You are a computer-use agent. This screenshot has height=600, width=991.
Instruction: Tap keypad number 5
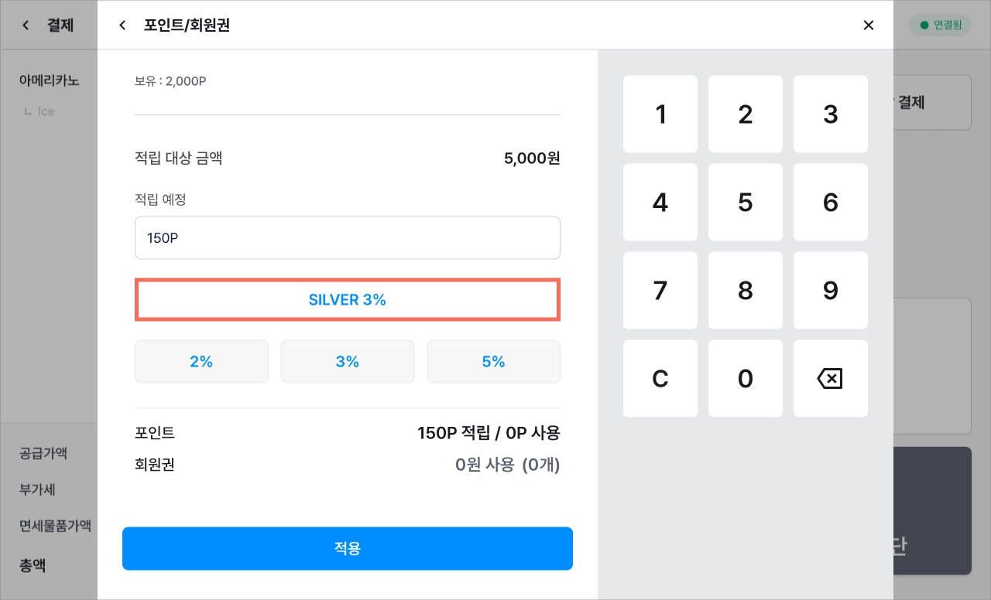[746, 203]
